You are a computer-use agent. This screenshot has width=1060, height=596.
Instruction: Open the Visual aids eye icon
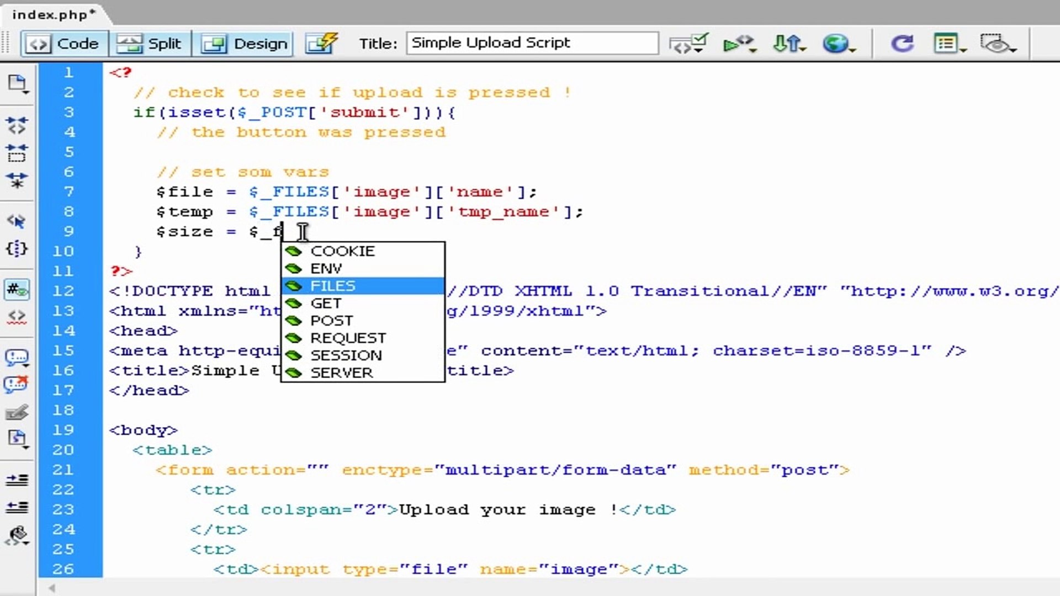coord(997,44)
